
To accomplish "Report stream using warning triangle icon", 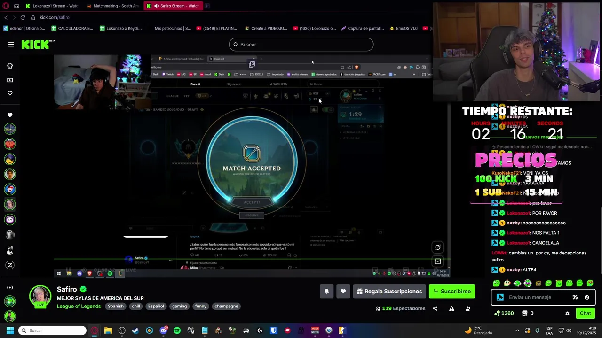I will pos(451,308).
